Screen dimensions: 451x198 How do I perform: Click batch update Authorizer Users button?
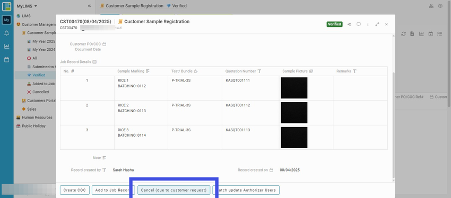(246, 190)
